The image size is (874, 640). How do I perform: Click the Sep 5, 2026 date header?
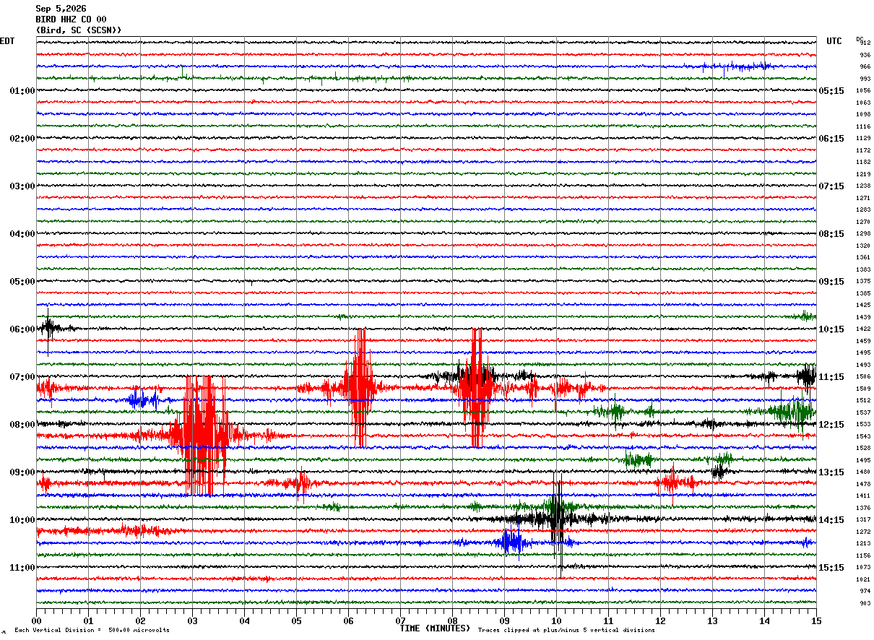(x=61, y=9)
